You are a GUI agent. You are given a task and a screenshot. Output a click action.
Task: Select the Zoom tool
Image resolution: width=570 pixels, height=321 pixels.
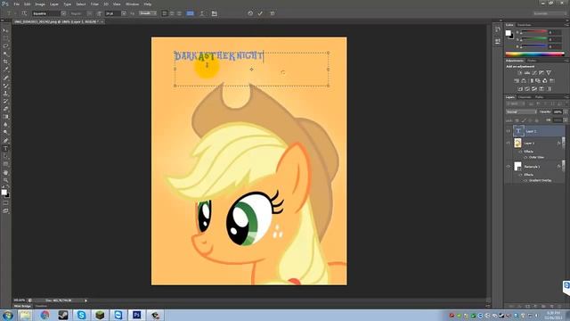point(5,180)
